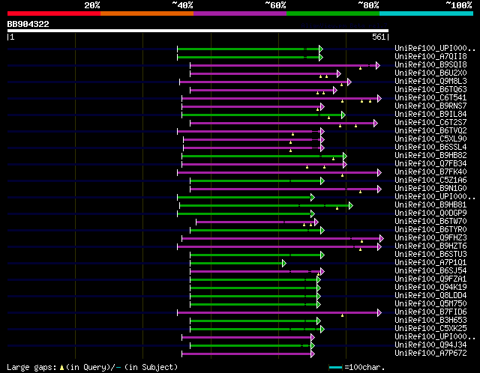Click the yellow gap marker on B9SQI8 row
480x373 pixels.
pyautogui.click(x=360, y=68)
